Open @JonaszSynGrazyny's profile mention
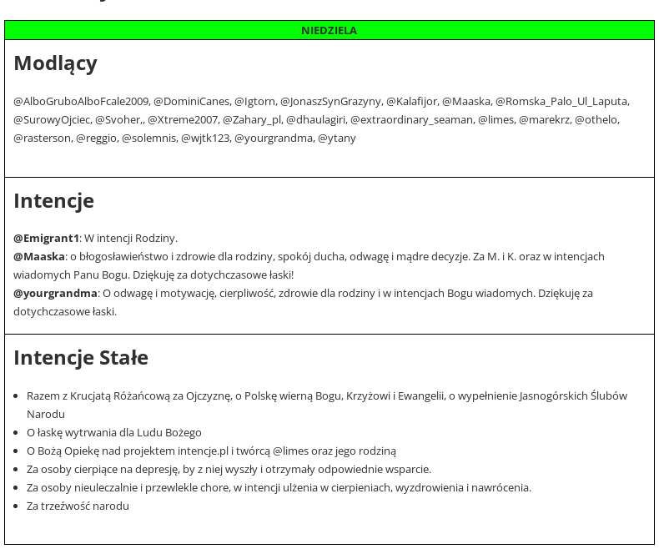 point(330,102)
